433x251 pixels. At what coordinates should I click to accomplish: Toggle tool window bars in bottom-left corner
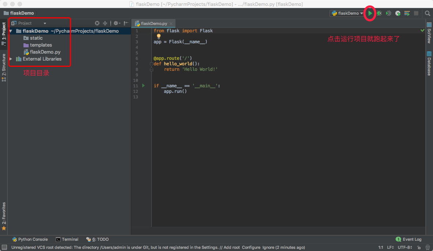tap(4, 247)
